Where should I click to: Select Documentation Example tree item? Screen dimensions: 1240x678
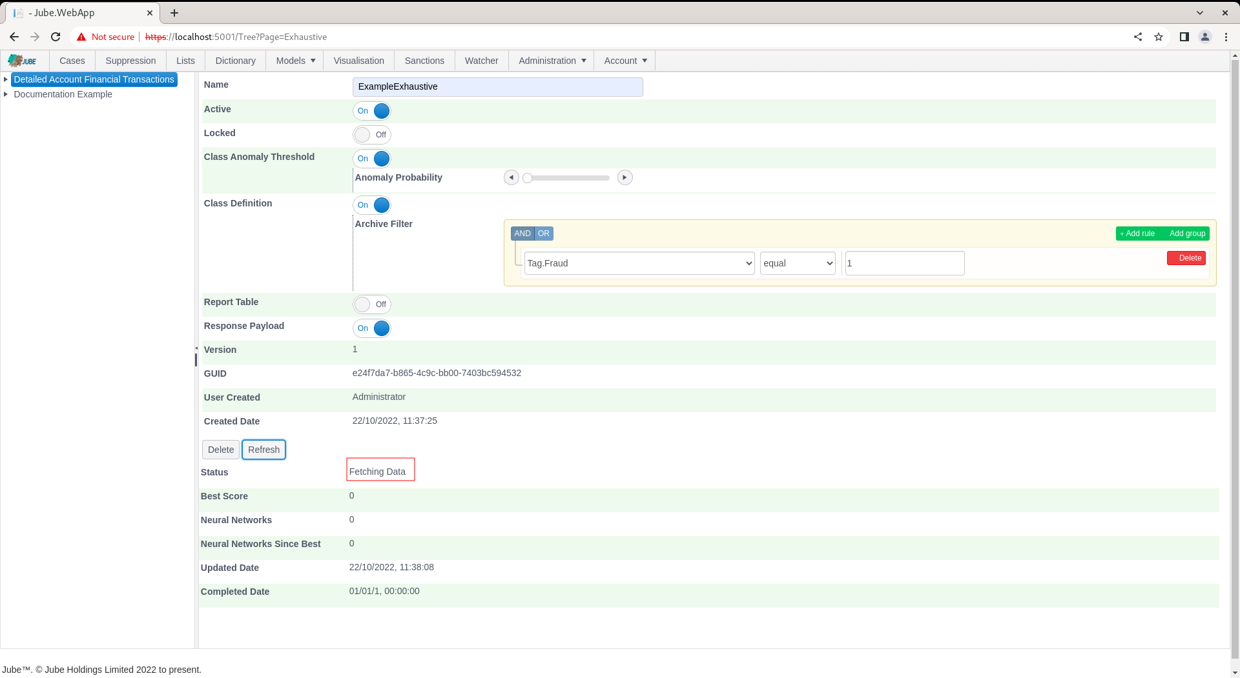(x=63, y=94)
